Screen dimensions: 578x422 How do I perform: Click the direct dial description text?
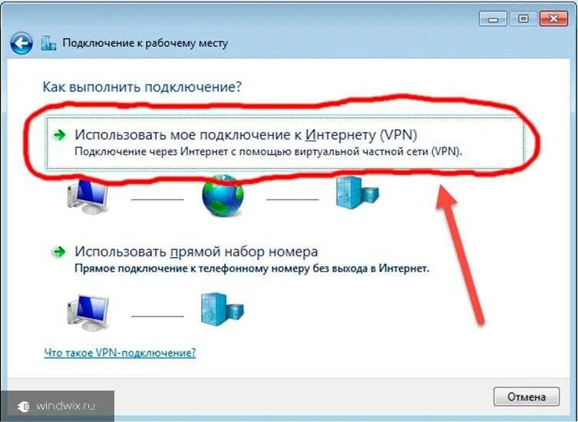[x=252, y=269]
